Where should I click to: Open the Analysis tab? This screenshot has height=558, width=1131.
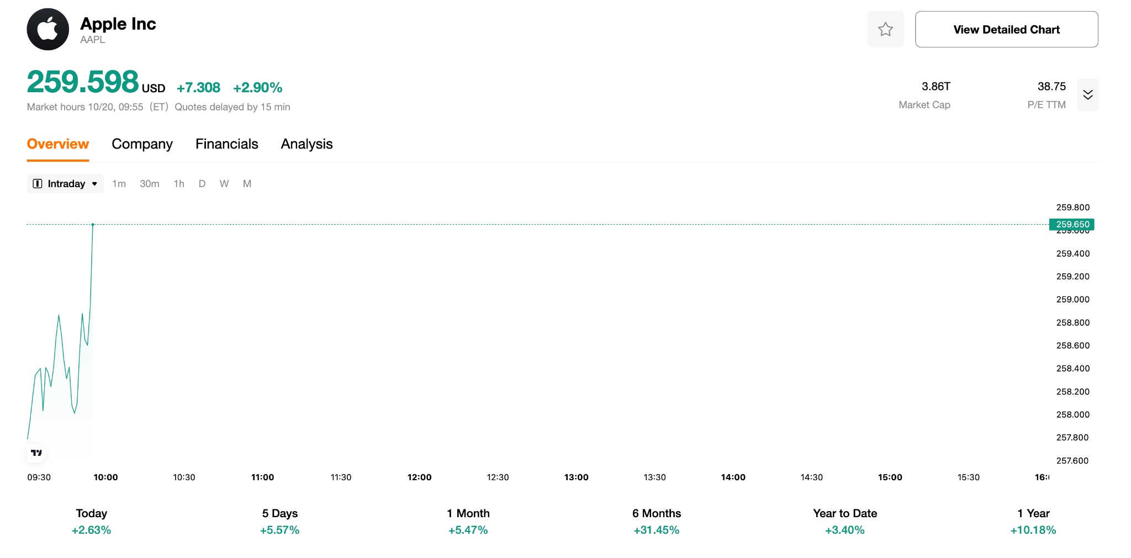(x=306, y=144)
